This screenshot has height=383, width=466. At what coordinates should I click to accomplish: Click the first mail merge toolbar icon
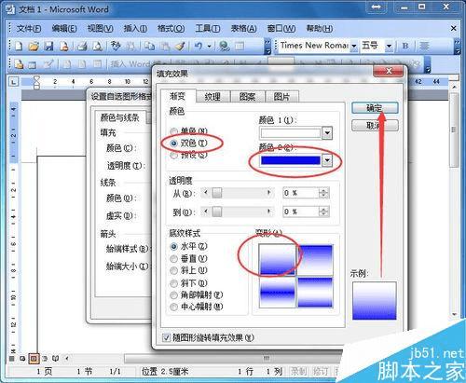[19, 64]
